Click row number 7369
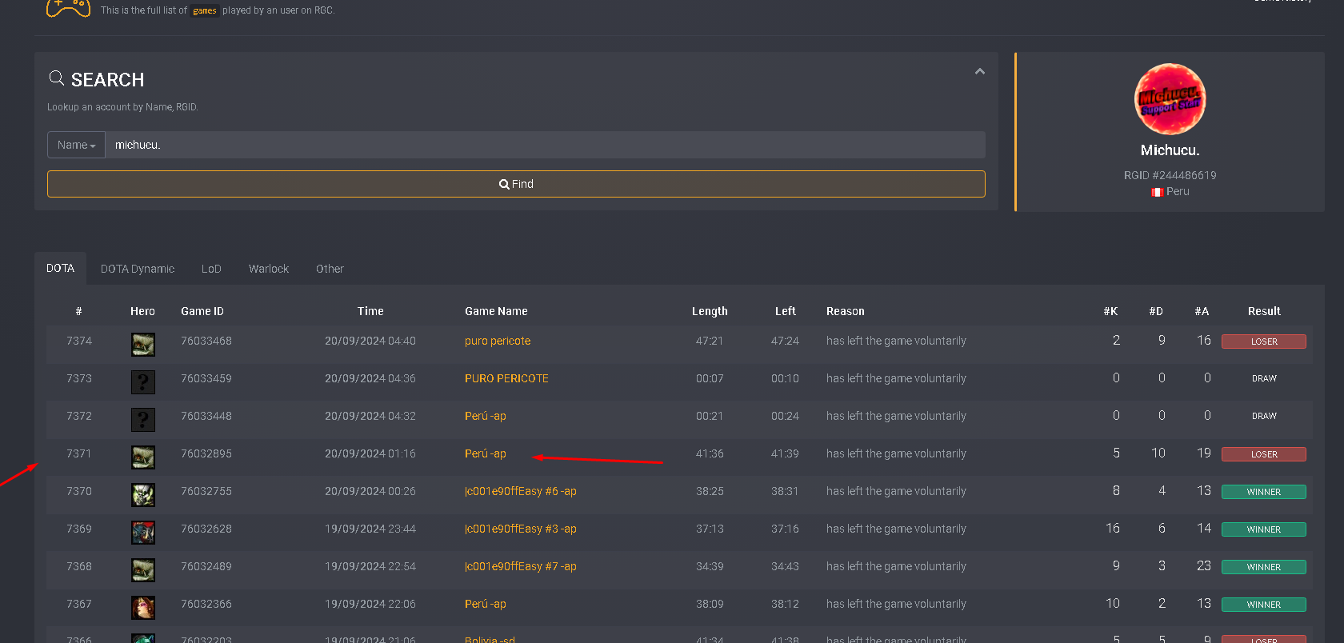The height and width of the screenshot is (643, 1344). point(79,529)
